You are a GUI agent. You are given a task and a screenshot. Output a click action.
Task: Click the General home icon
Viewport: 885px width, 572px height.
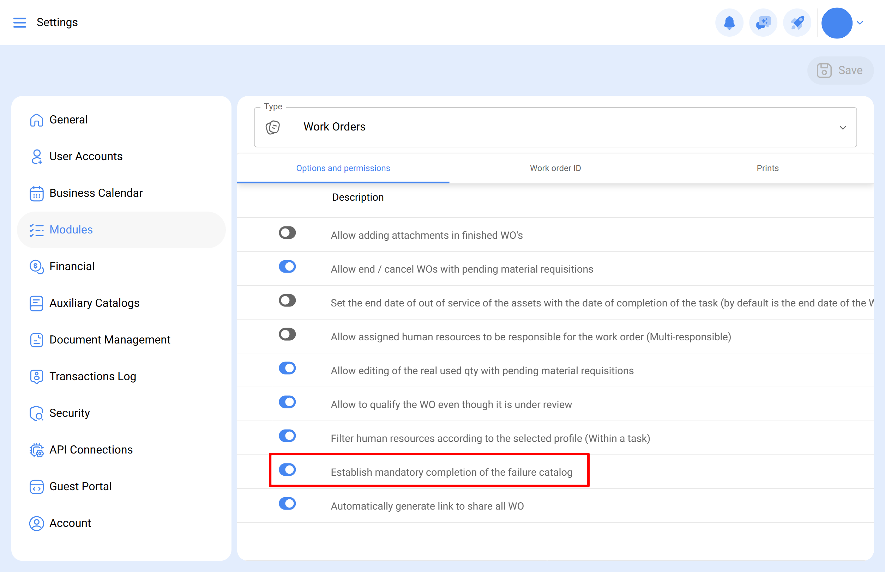(x=36, y=120)
